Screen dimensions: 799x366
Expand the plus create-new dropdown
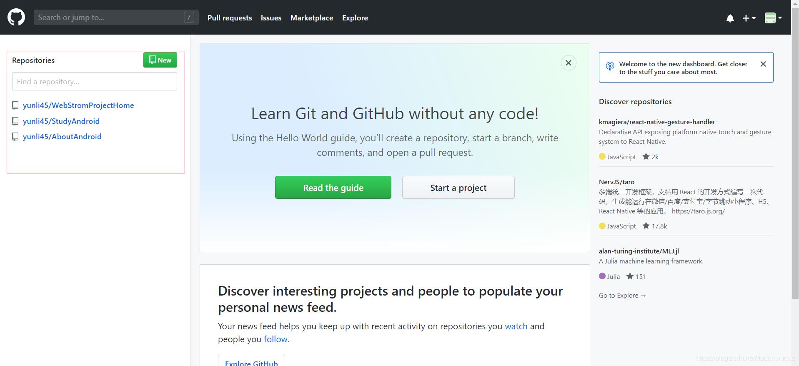pyautogui.click(x=749, y=18)
